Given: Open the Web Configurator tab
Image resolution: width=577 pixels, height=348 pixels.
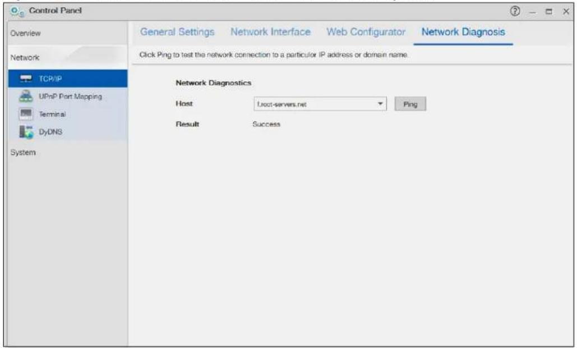Looking at the screenshot, I should (x=366, y=32).
